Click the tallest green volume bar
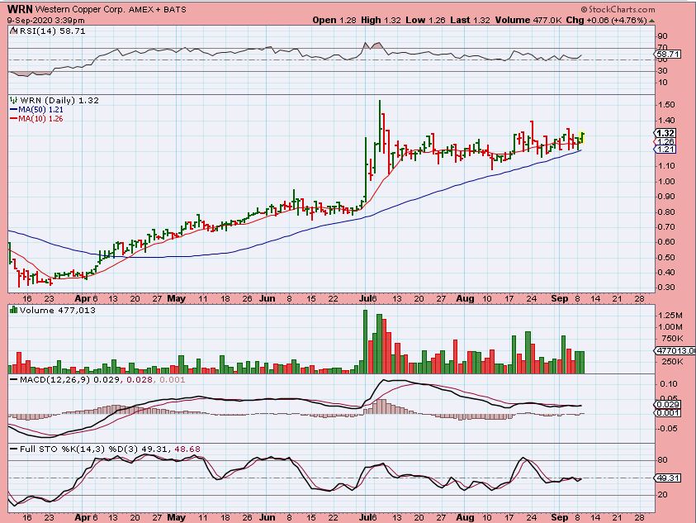696x523 pixels. click(x=365, y=341)
